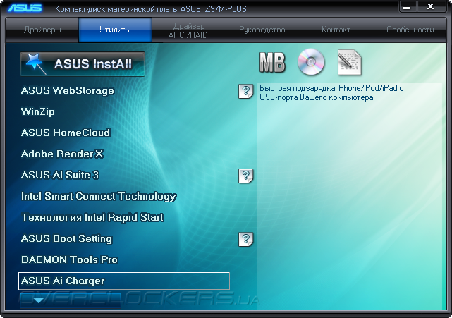452x318 pixels.
Task: Open help icon beside ASUS Boot Setting
Action: (245, 239)
